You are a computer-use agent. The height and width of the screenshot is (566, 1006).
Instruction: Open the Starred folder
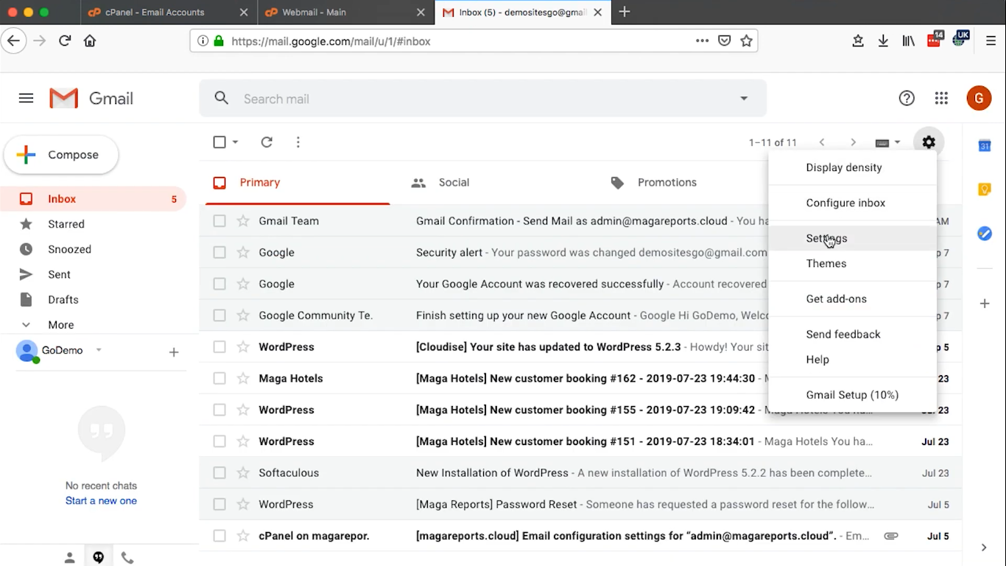point(66,224)
